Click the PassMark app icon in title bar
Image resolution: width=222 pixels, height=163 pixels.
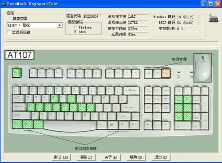tap(4, 4)
